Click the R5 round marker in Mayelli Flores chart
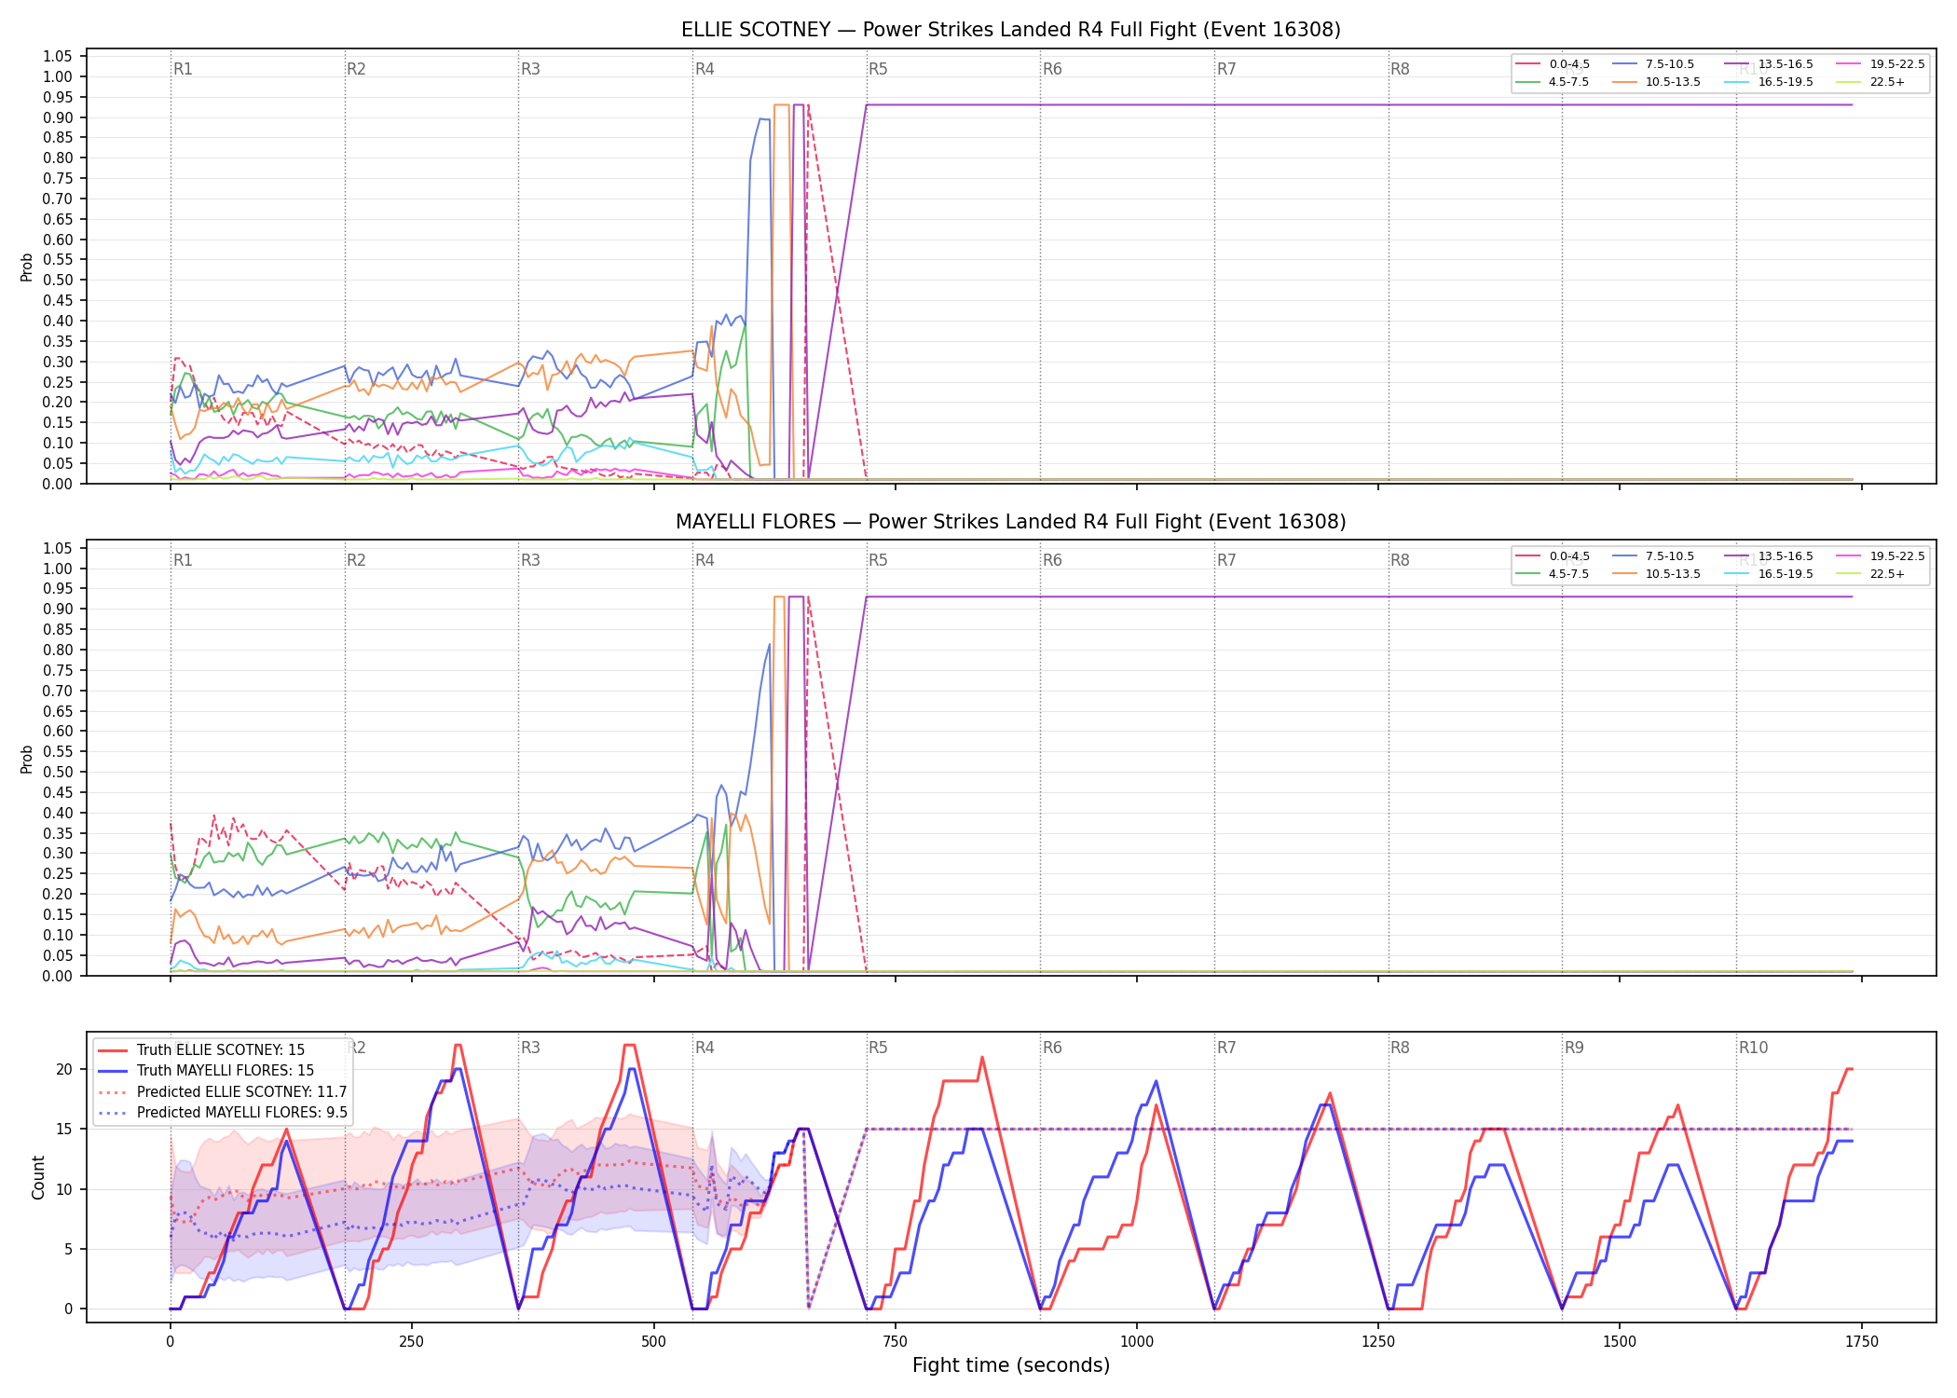The width and height of the screenshot is (1957, 1398). (x=878, y=560)
